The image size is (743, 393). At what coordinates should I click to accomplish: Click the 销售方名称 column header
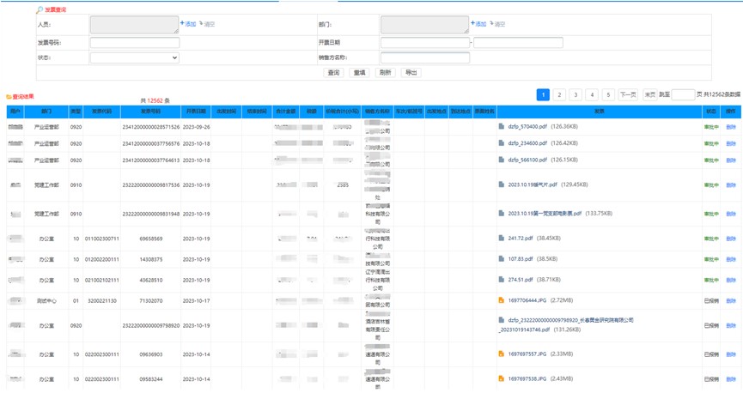[x=377, y=112]
